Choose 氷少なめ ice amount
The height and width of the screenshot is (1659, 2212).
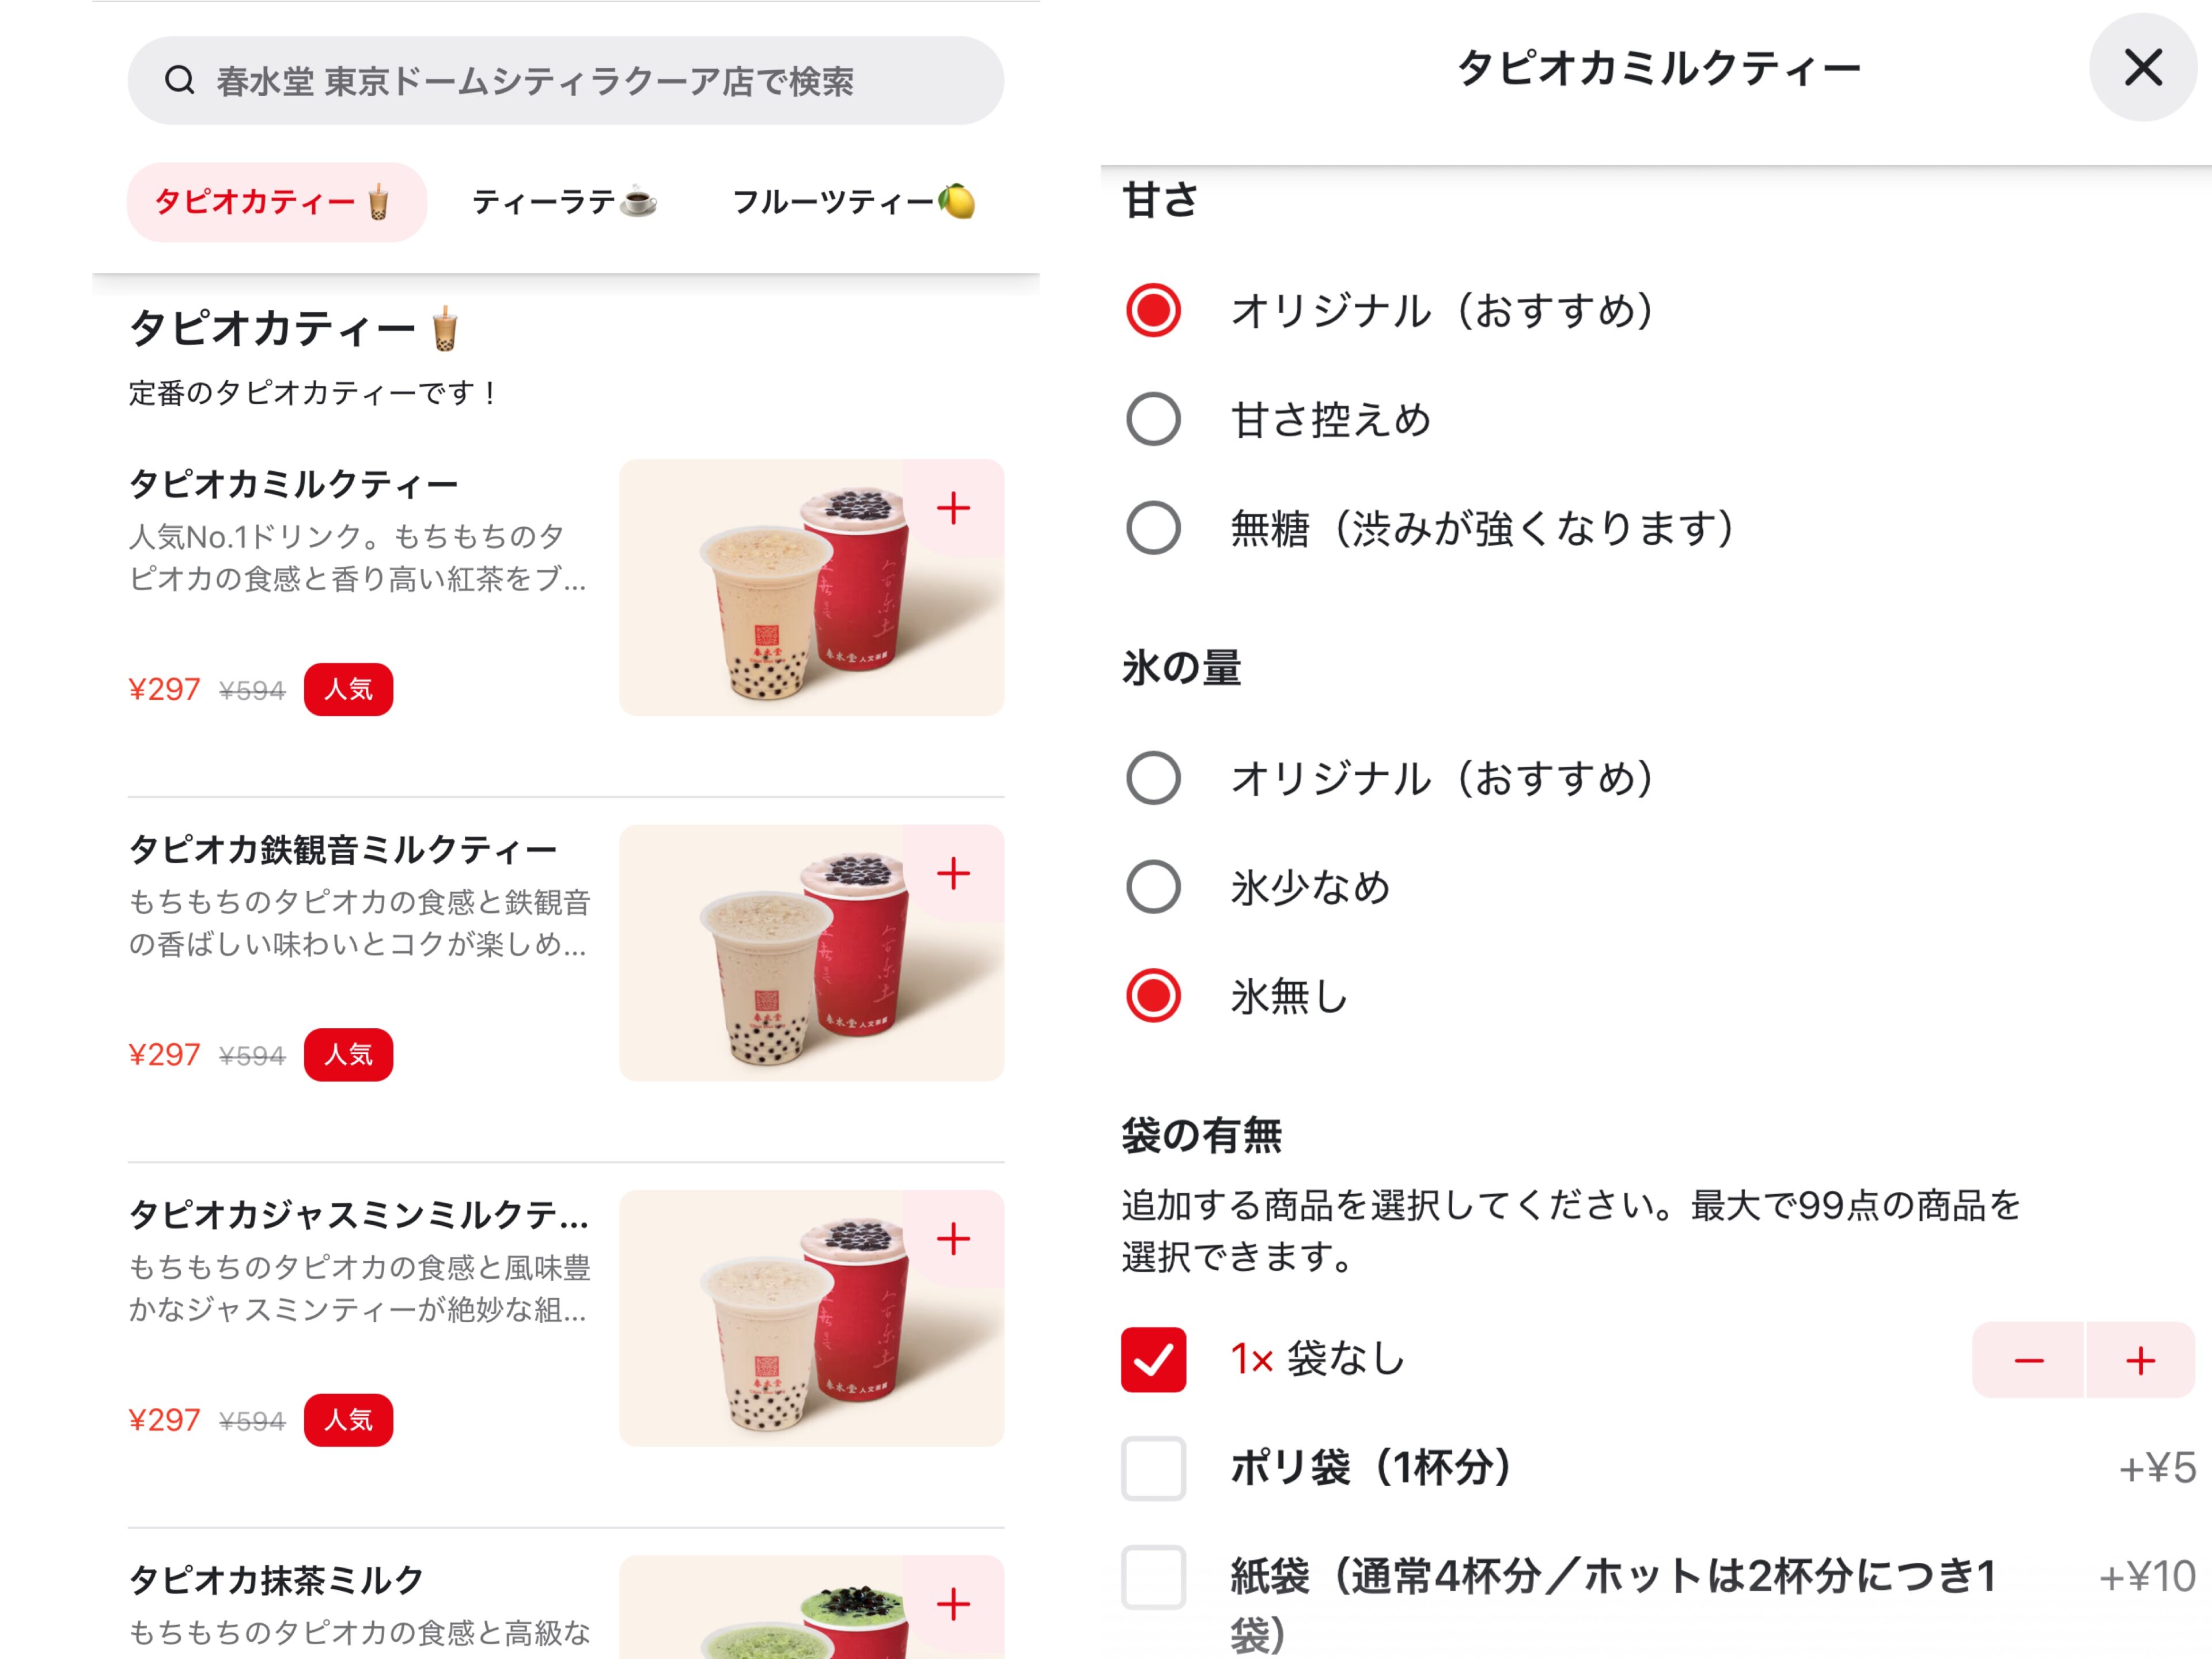coord(1153,887)
